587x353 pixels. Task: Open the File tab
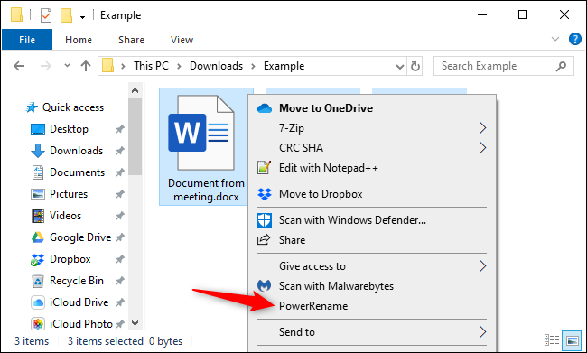point(27,40)
